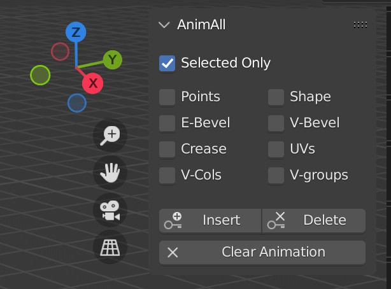Viewport: 391px width, 289px height.
Task: Switch orthographic/perspective with the grid icon
Action: point(110,247)
